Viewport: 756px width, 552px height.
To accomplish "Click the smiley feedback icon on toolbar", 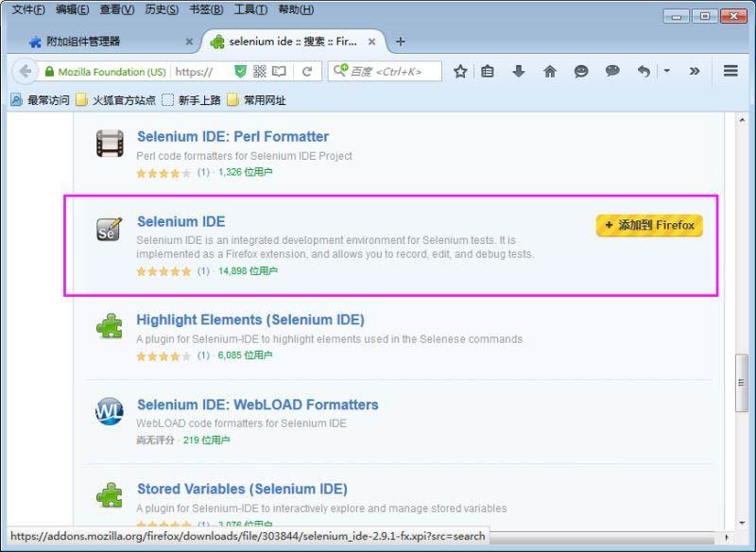I will coord(581,72).
